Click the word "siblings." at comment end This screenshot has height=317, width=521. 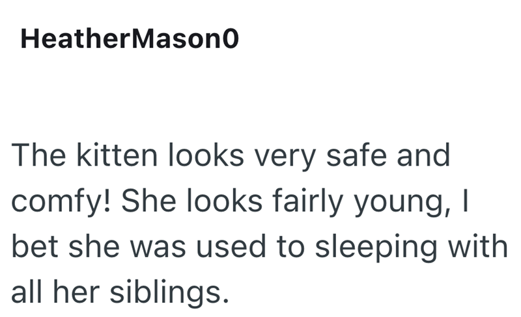[x=169, y=292]
